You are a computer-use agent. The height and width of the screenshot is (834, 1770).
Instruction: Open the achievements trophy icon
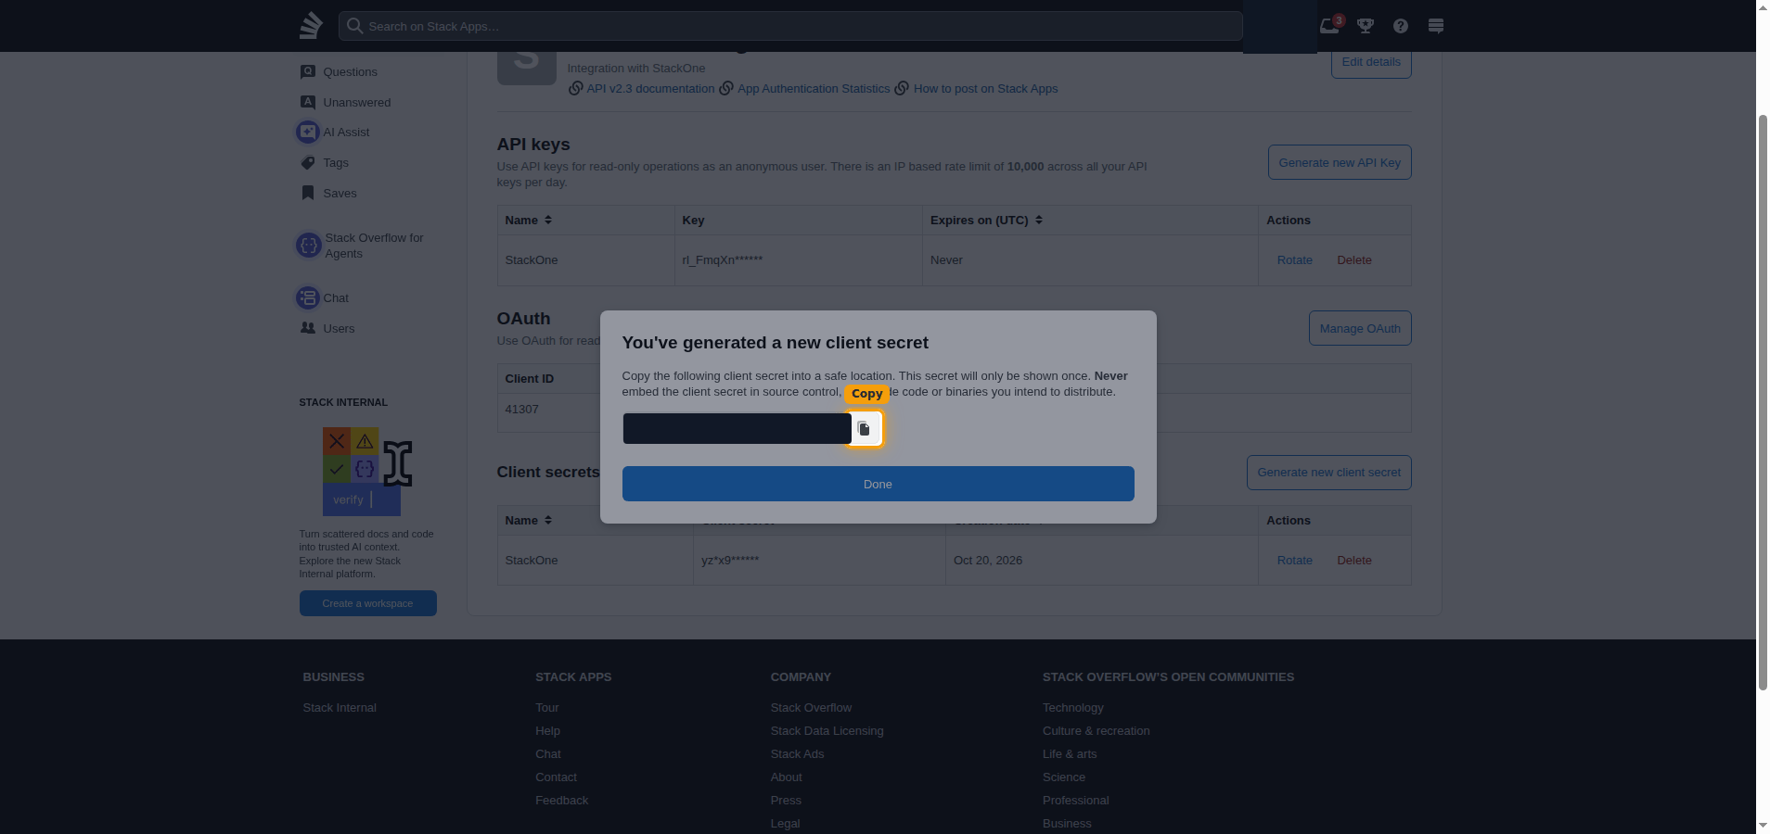[1366, 26]
